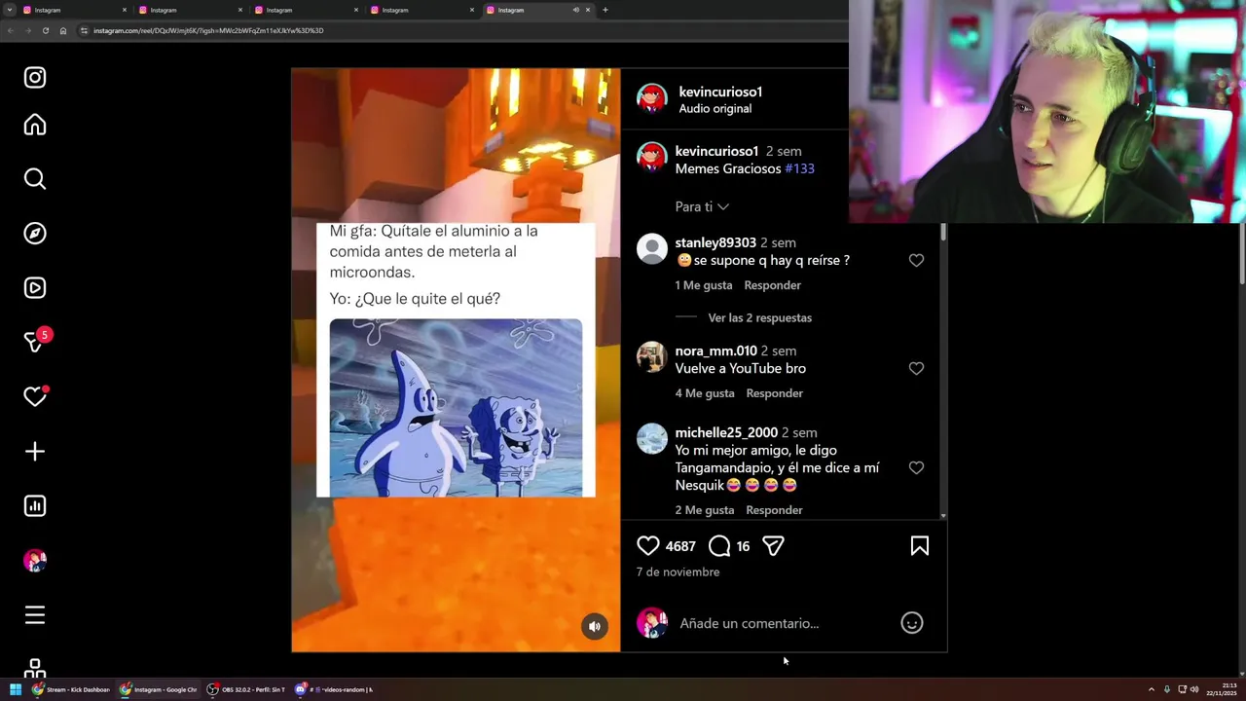Open michelle25_2000's avatar
The width and height of the screenshot is (1246, 701).
651,438
